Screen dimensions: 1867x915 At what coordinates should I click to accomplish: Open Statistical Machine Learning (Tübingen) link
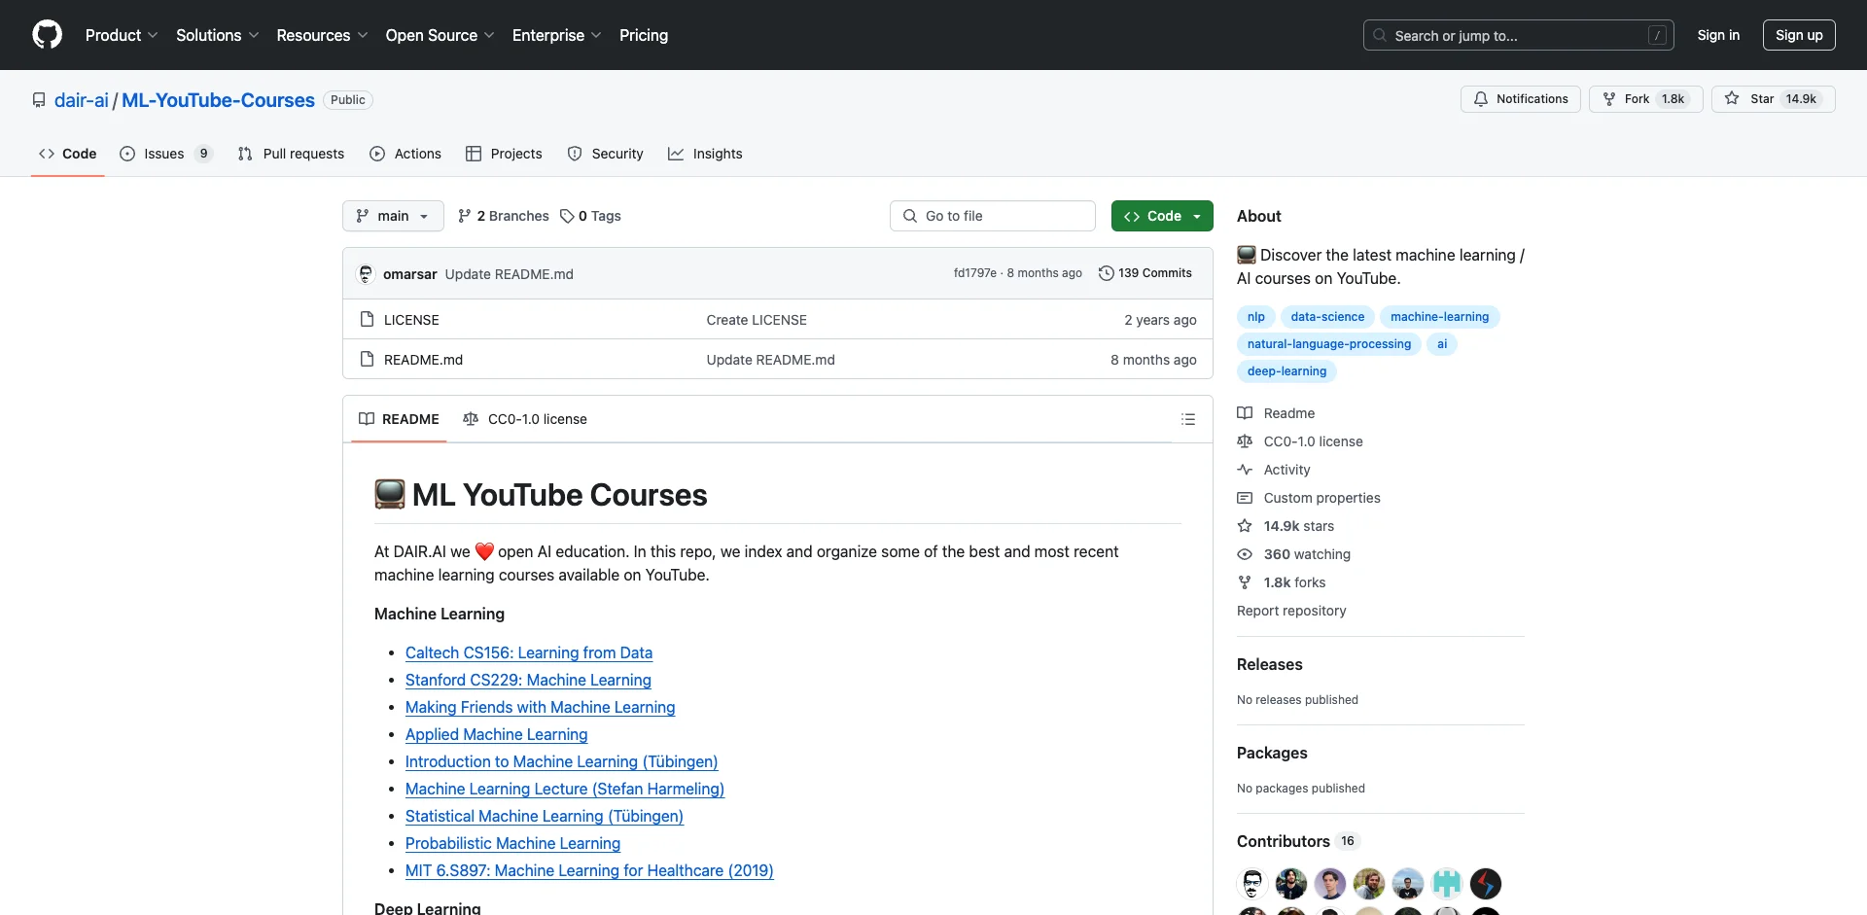pos(545,817)
